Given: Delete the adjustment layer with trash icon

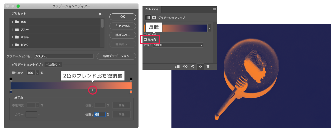Looking at the screenshot, I should tap(208, 67).
